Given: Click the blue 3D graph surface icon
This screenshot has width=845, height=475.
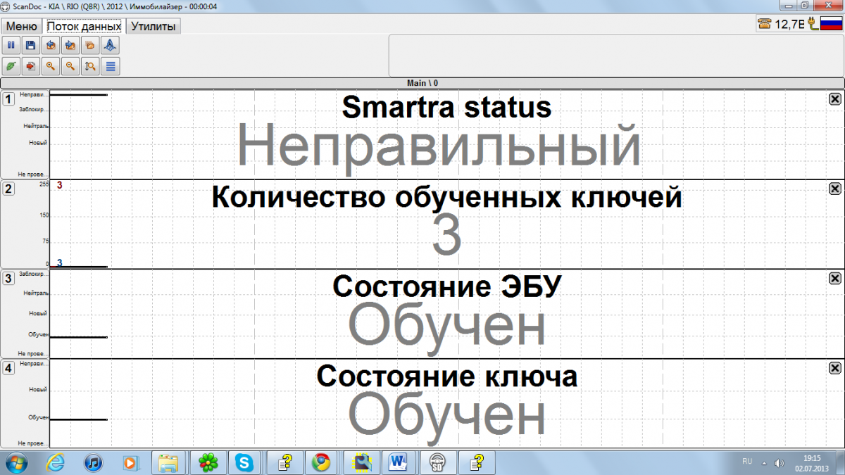Looking at the screenshot, I should [111, 46].
